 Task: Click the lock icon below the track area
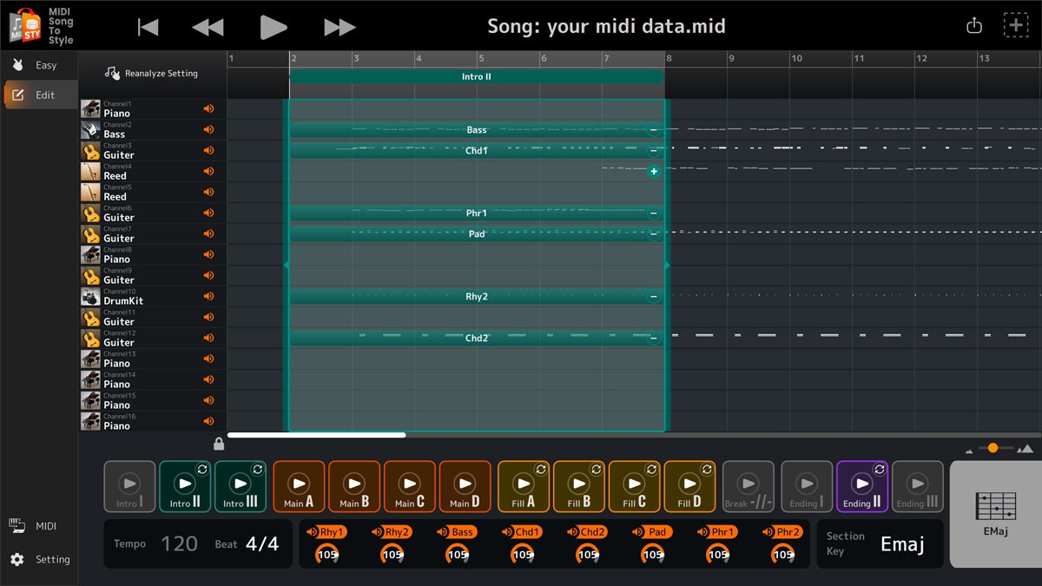coord(219,443)
